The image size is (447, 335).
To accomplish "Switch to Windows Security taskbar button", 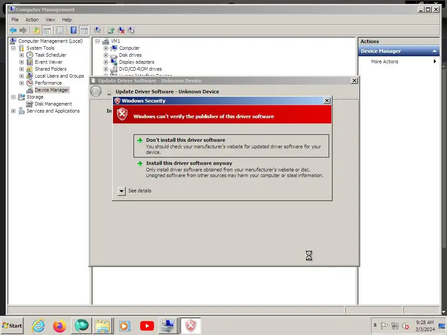I will tap(191, 325).
